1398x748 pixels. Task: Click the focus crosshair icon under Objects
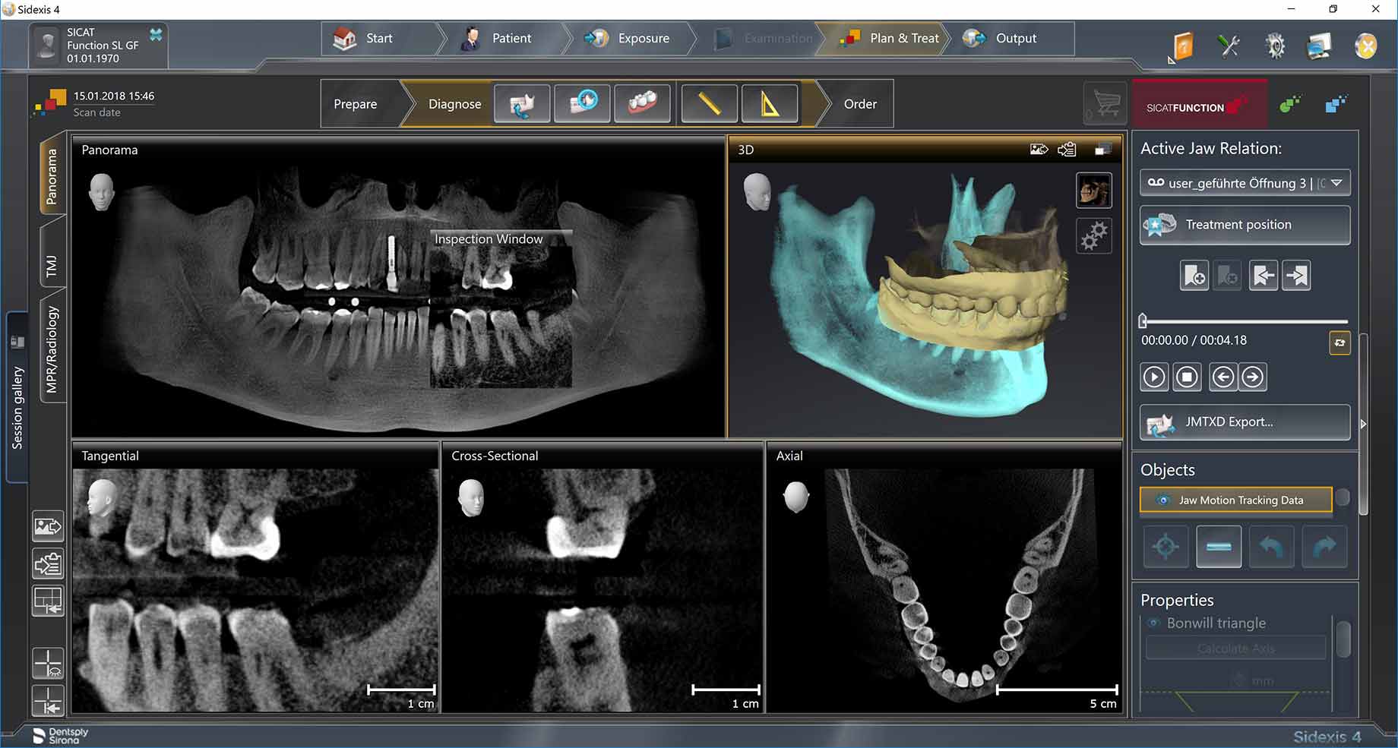point(1166,547)
